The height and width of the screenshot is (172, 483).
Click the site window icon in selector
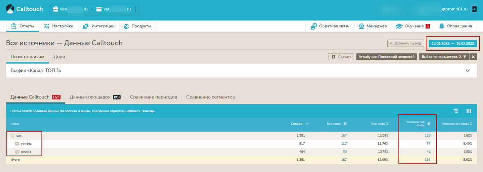pos(98,9)
